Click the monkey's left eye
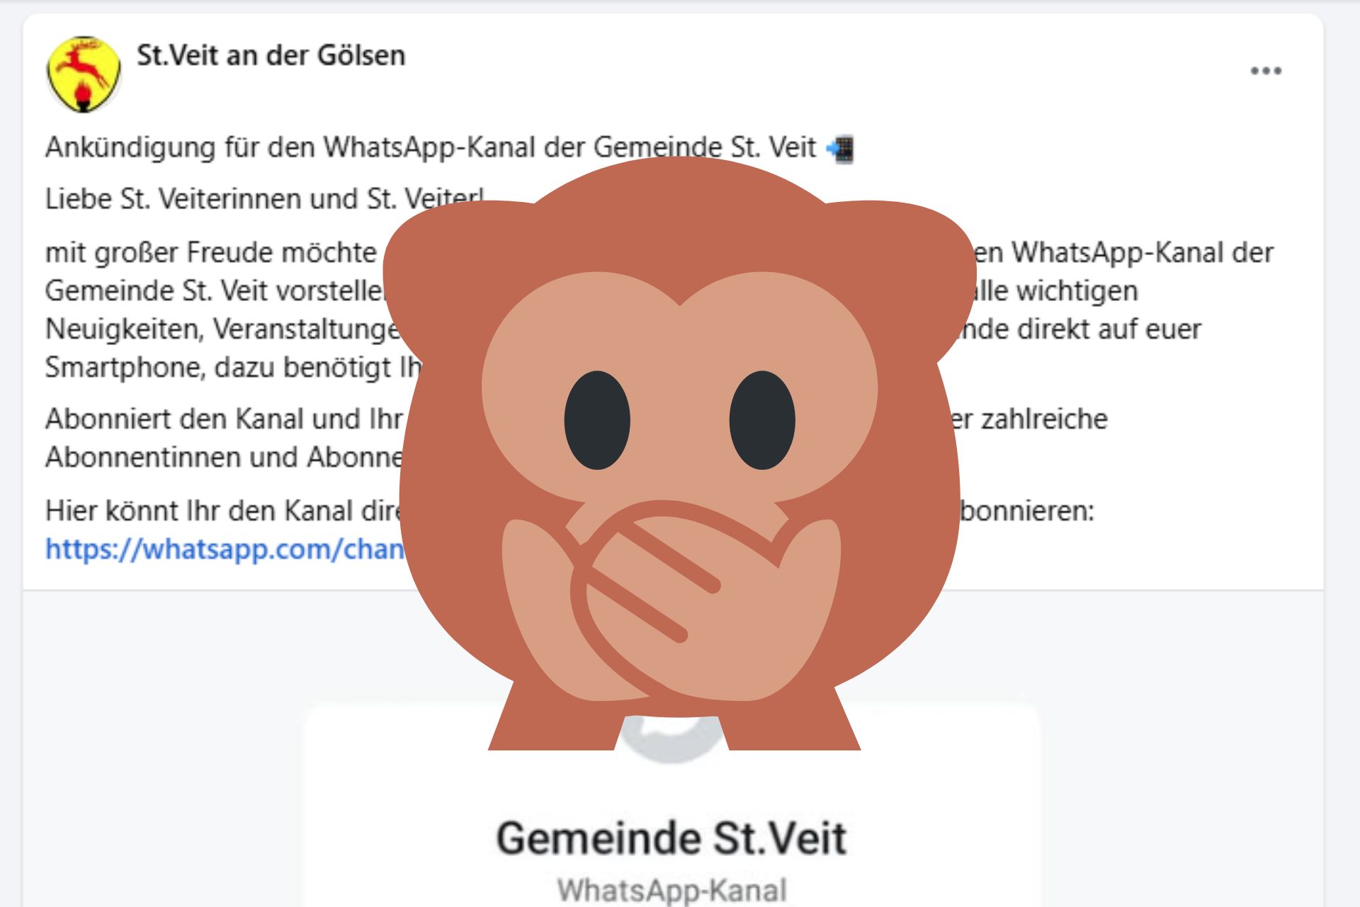This screenshot has width=1360, height=907. tap(597, 420)
